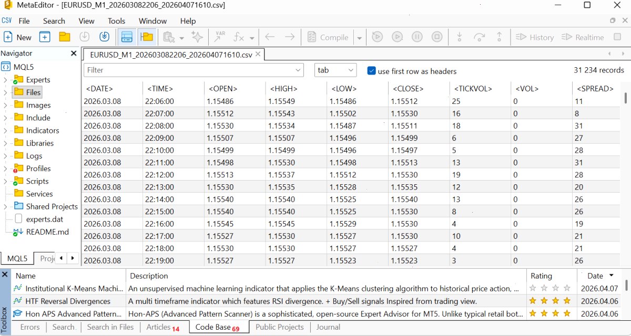Close the Navigator panel
631x336 pixels.
click(74, 53)
